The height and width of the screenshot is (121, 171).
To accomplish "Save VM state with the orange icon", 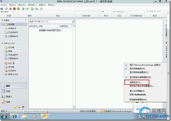I will (18, 9).
